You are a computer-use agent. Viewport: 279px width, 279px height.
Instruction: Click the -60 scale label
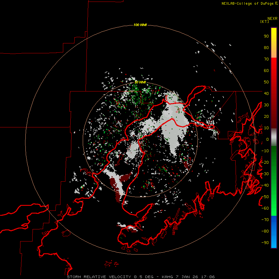point(265,208)
